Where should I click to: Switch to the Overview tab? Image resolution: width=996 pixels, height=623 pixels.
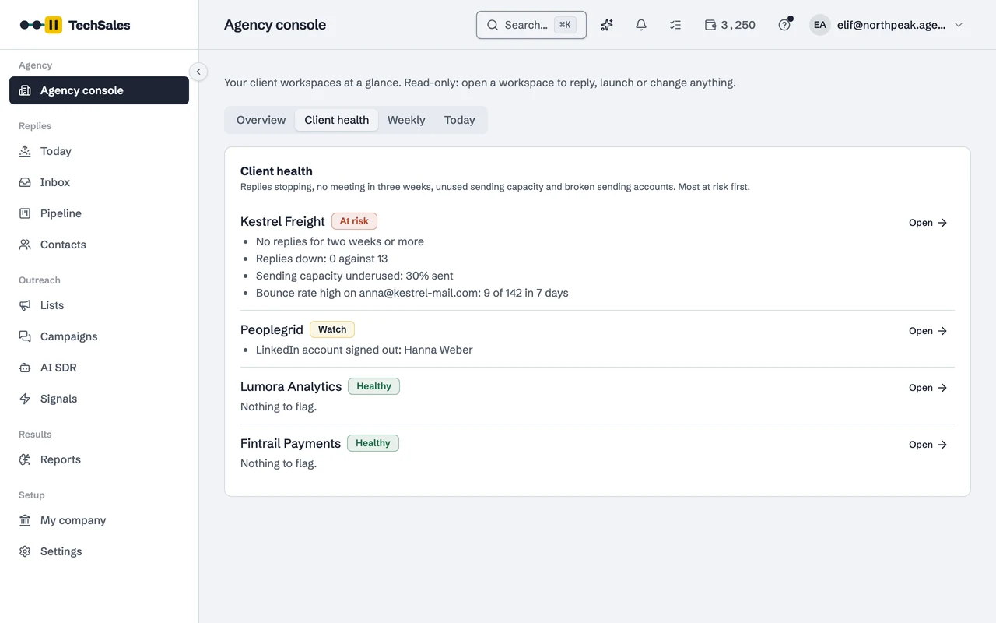tap(261, 120)
